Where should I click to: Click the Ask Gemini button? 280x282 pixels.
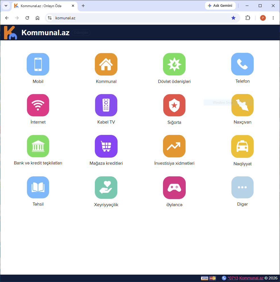tap(220, 6)
